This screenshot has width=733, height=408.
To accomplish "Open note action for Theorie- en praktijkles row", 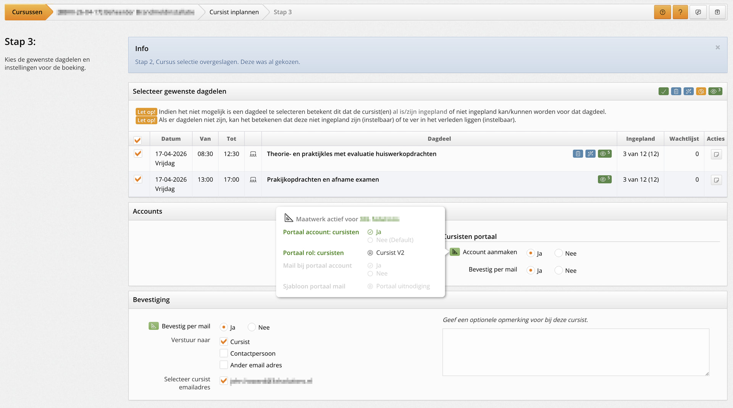I will [716, 154].
